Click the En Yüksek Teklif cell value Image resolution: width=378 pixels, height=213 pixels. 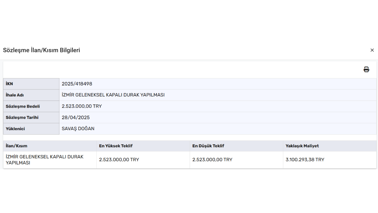pos(119,160)
